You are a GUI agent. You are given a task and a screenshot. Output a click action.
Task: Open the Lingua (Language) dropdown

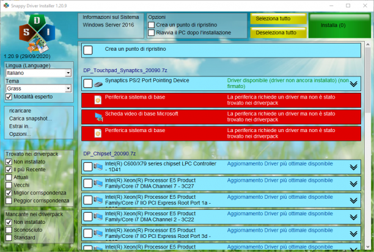pos(38,73)
